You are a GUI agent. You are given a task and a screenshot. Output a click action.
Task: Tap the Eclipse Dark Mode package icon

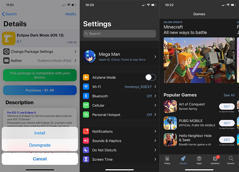point(9,38)
